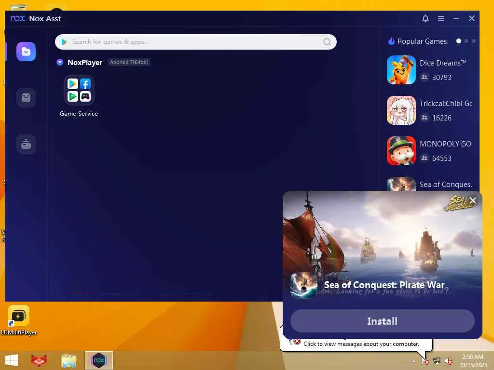Image resolution: width=494 pixels, height=370 pixels.
Task: Click the Dice Dreams™ title
Action: (443, 63)
